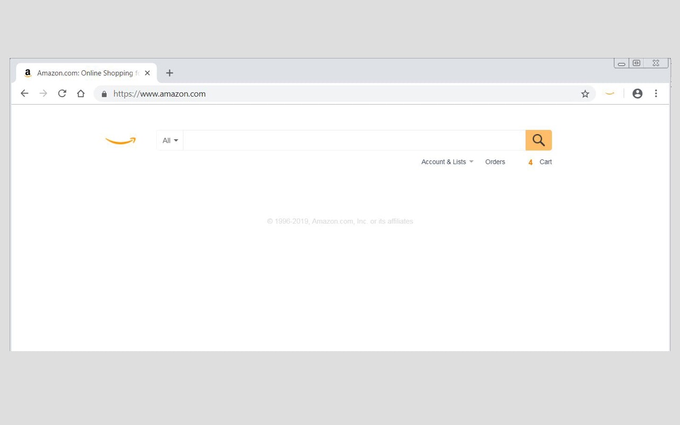Click inside the search input field
Viewport: 680px width, 425px height.
353,140
